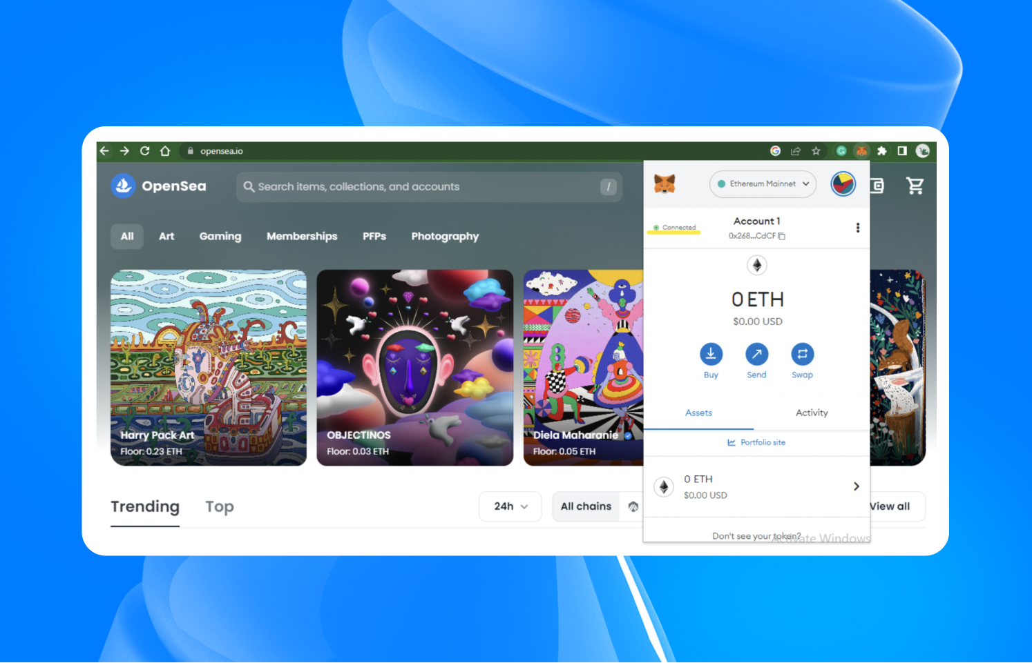Open the Diela Maharanie collection card
The image size is (1032, 663).
(x=584, y=368)
